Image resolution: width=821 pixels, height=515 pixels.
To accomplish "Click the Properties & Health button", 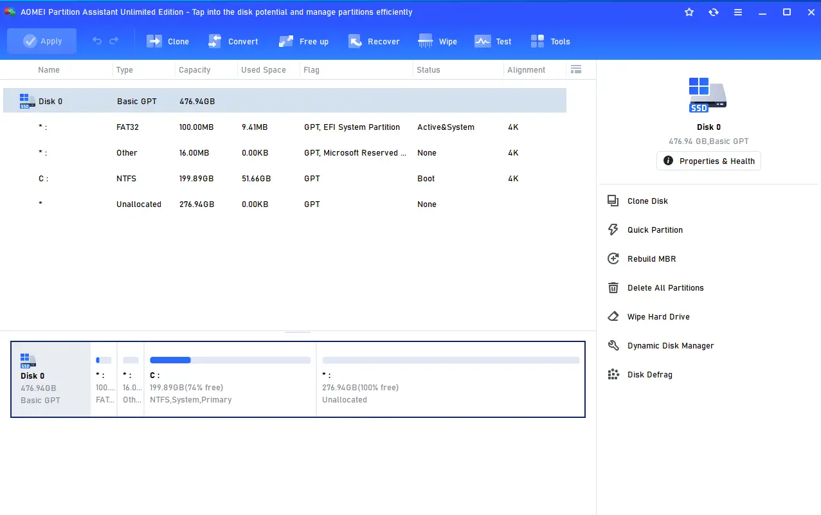I will [708, 161].
